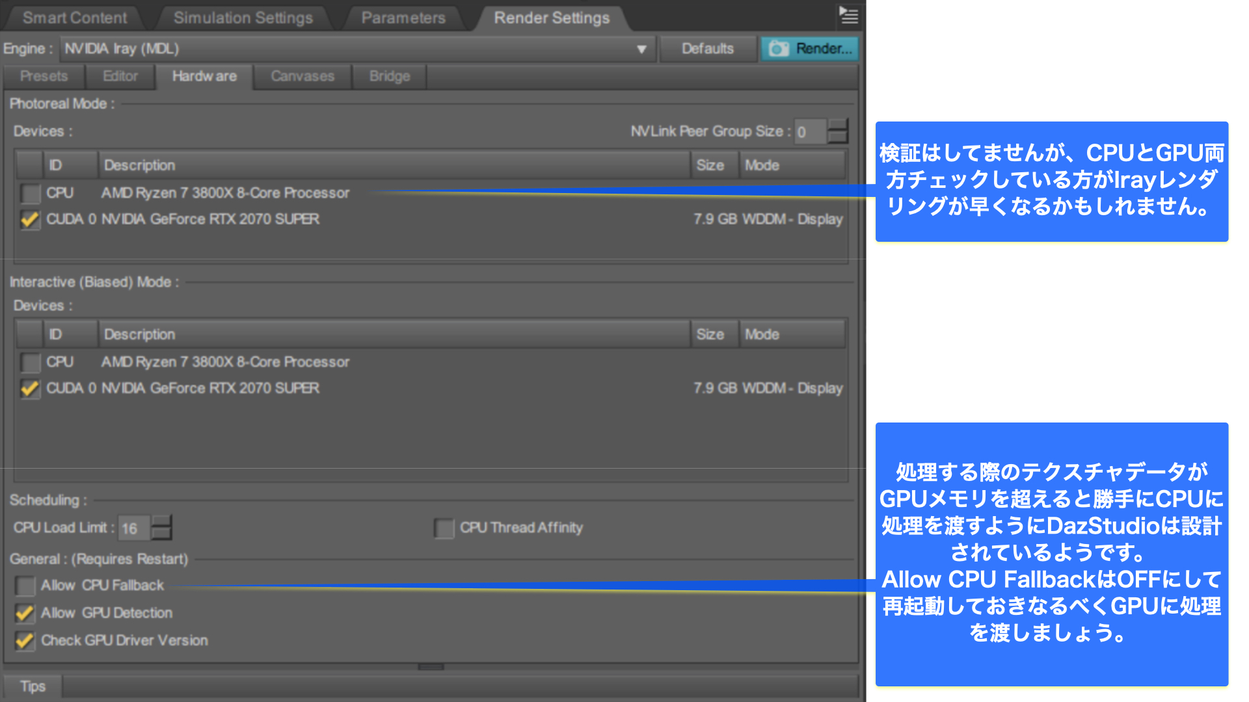Click the Mode column header in Photoreal table
This screenshot has height=702, width=1249.
[792, 165]
